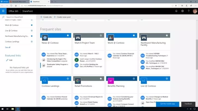
Task: Open Retail Display Kickoff activity
Action: point(89,103)
